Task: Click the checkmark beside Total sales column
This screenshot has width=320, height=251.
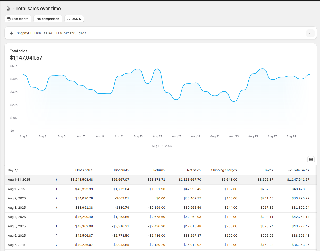Action: (290, 170)
